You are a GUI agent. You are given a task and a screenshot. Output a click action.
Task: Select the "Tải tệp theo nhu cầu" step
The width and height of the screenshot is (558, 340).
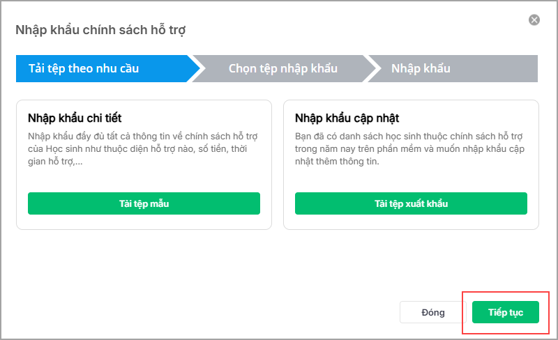click(x=84, y=68)
